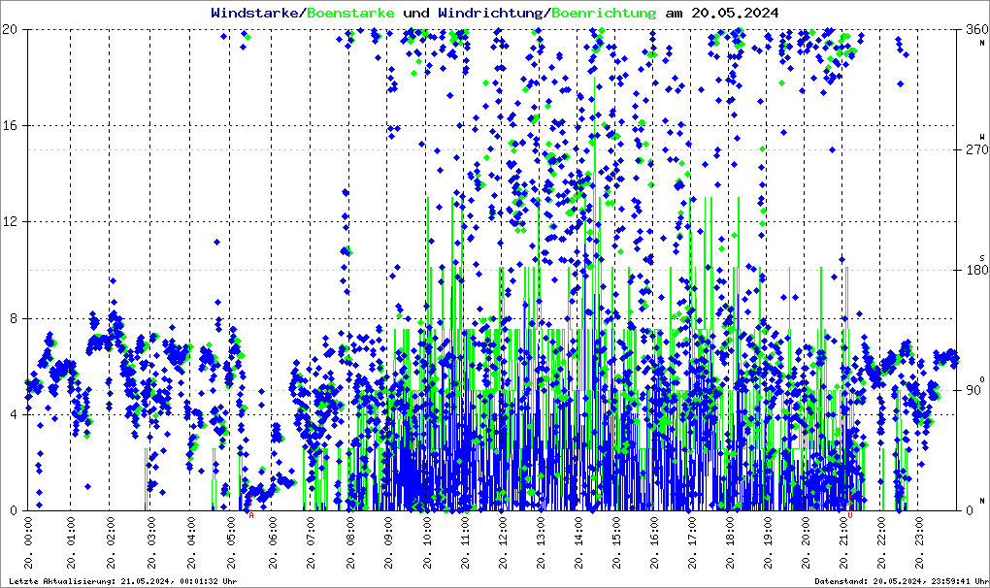
Task: Click the 360 degree label on right axis
Action: [973, 29]
